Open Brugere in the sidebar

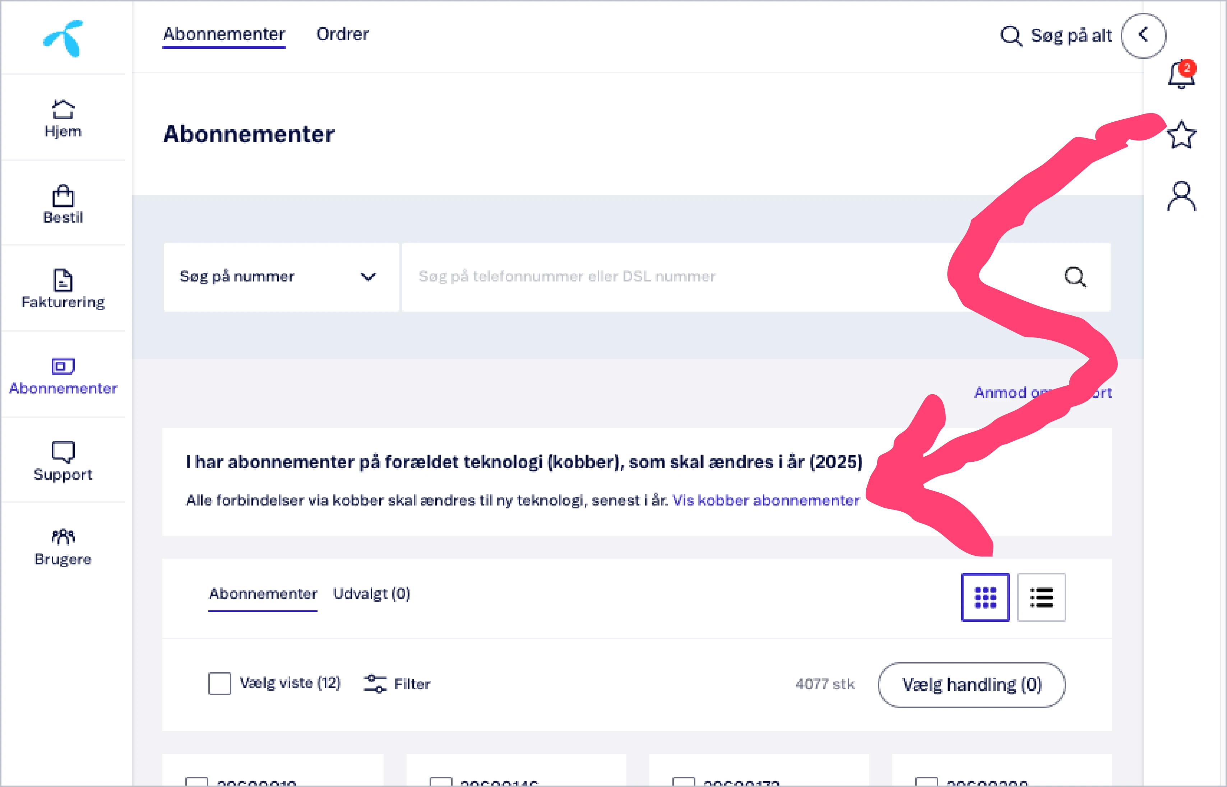(x=63, y=547)
